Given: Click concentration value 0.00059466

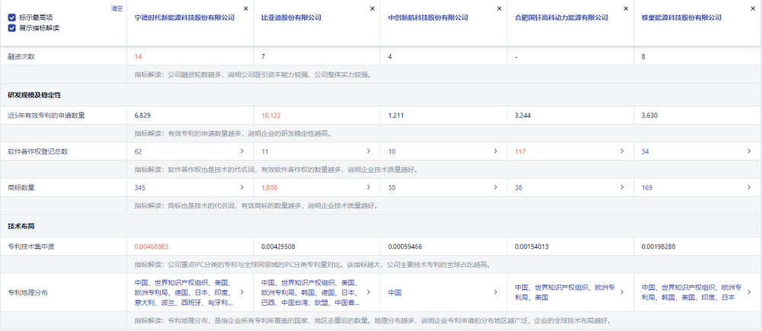Looking at the screenshot, I should [405, 247].
